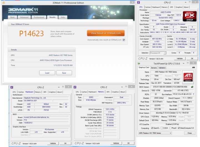
Task: Click the Z icon of Memory CPU-Z window
Action: 75,87
